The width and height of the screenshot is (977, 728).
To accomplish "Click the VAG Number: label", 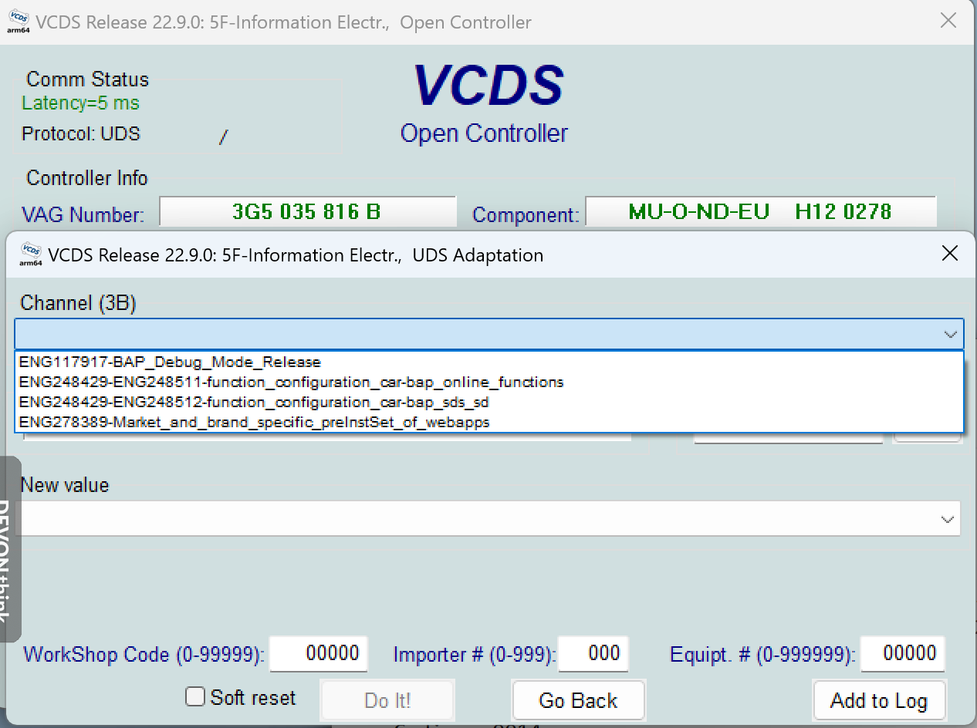I will point(83,214).
